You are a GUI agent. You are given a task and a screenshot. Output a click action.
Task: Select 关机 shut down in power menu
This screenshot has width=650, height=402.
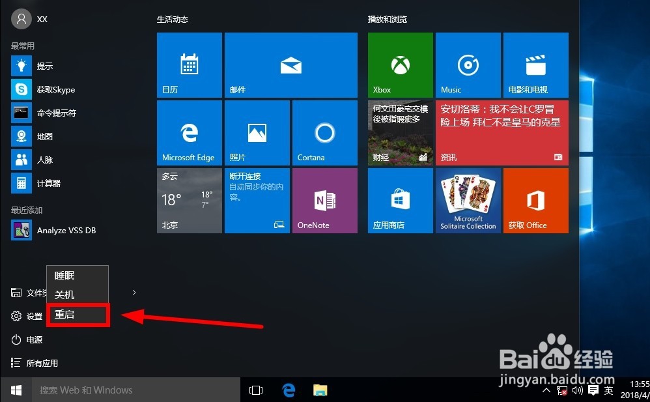[x=78, y=295]
